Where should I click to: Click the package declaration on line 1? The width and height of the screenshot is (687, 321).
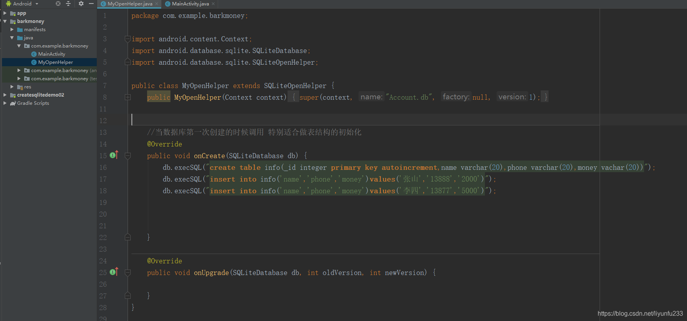click(190, 16)
